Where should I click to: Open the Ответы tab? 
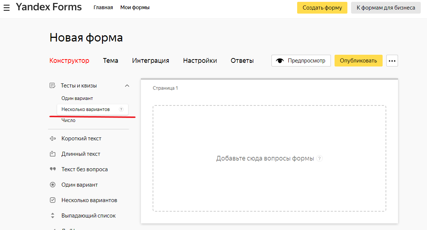point(242,61)
